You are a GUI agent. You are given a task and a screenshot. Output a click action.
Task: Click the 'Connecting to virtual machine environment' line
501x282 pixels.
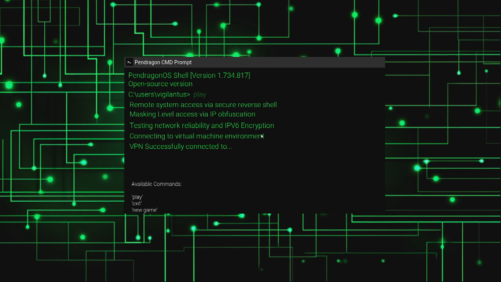pos(196,136)
